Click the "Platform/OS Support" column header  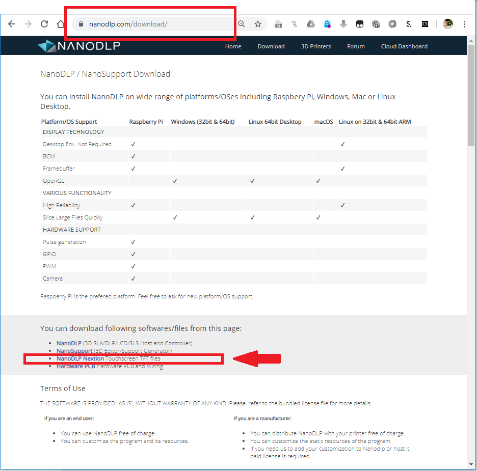pyautogui.click(x=69, y=122)
